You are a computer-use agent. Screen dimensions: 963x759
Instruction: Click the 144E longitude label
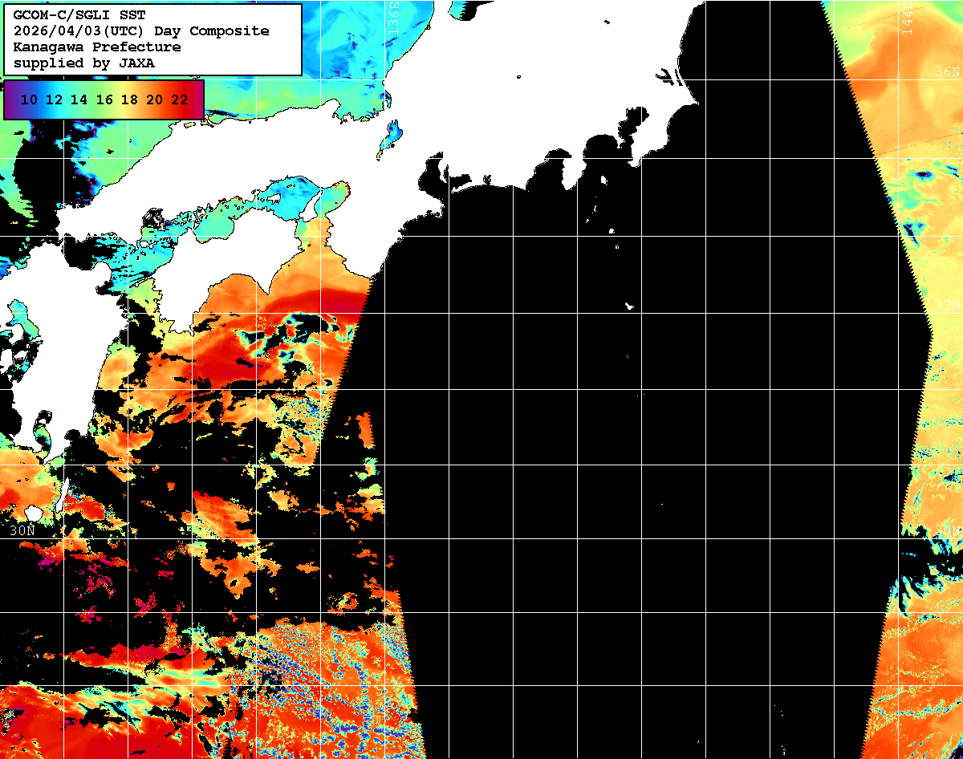pyautogui.click(x=907, y=16)
